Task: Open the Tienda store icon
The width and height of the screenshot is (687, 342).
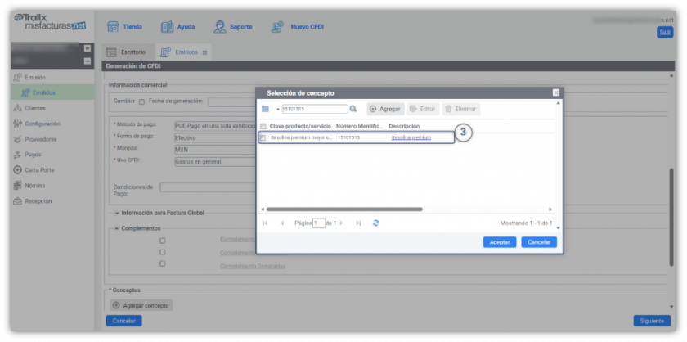Action: 114,27
